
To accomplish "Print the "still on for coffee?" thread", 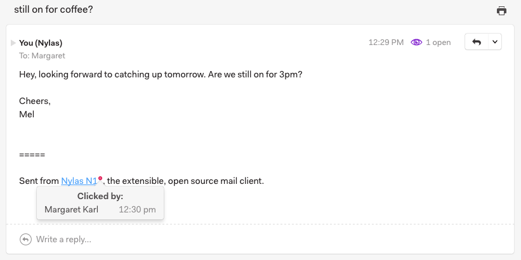I will pyautogui.click(x=501, y=11).
